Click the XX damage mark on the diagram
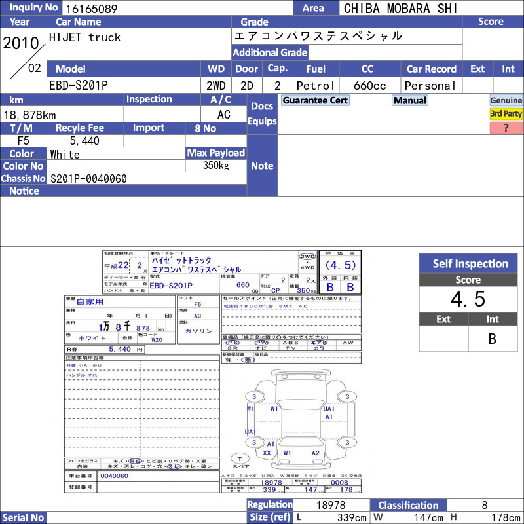524x524 pixels. pyautogui.click(x=267, y=453)
